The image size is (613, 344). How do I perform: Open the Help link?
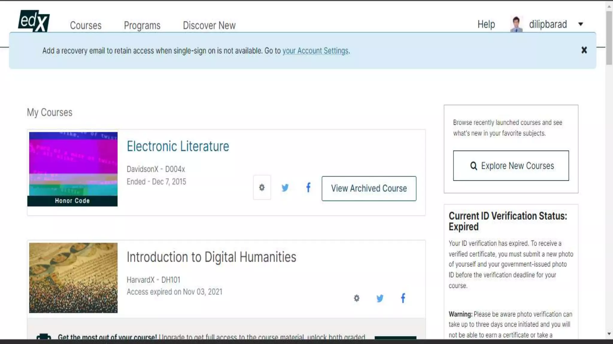486,24
